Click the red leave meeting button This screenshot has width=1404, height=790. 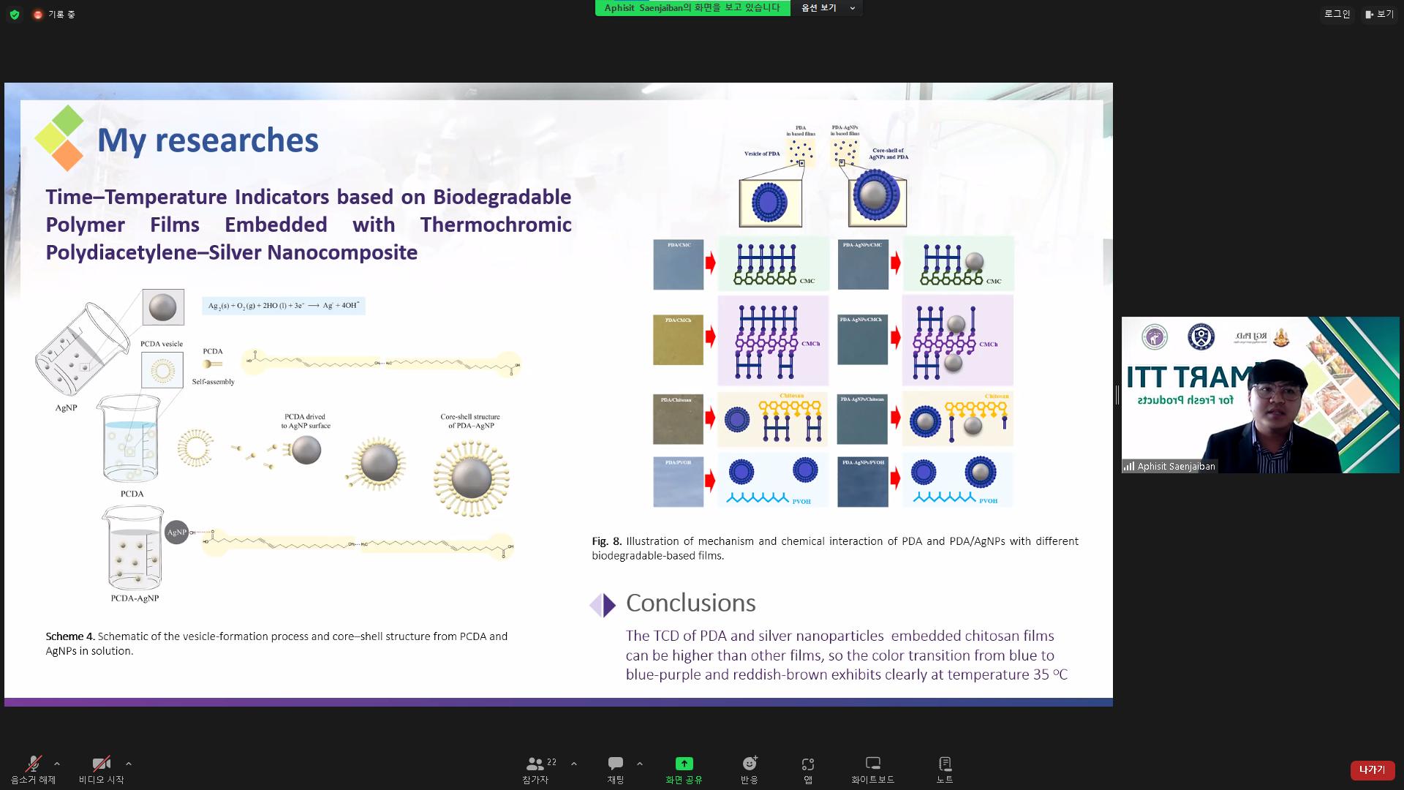pyautogui.click(x=1372, y=770)
